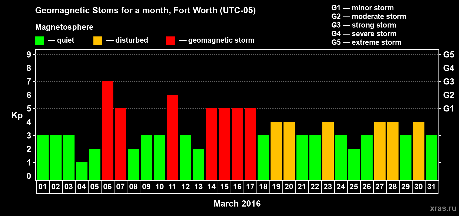This screenshot has height=216, width=459.
Task: Click the '— quiet' legend label
Action: tap(61, 40)
